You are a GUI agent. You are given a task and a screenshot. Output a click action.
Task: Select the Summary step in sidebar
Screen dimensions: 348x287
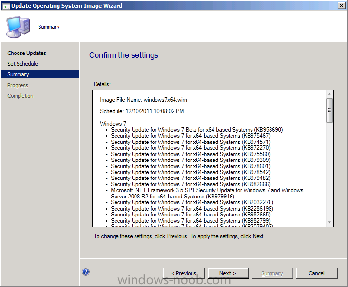pyautogui.click(x=40, y=74)
